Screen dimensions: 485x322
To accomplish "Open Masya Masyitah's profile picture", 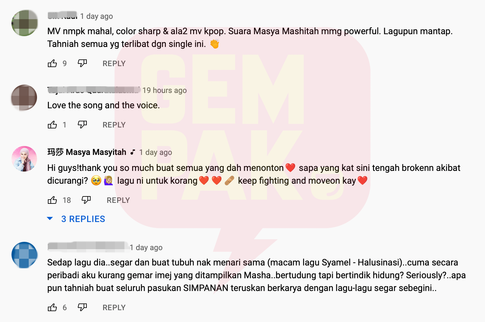I will click(25, 159).
